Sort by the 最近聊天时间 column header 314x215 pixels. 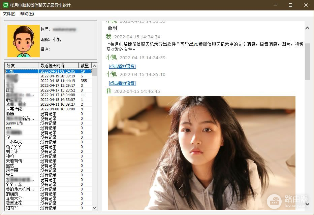click(58, 66)
